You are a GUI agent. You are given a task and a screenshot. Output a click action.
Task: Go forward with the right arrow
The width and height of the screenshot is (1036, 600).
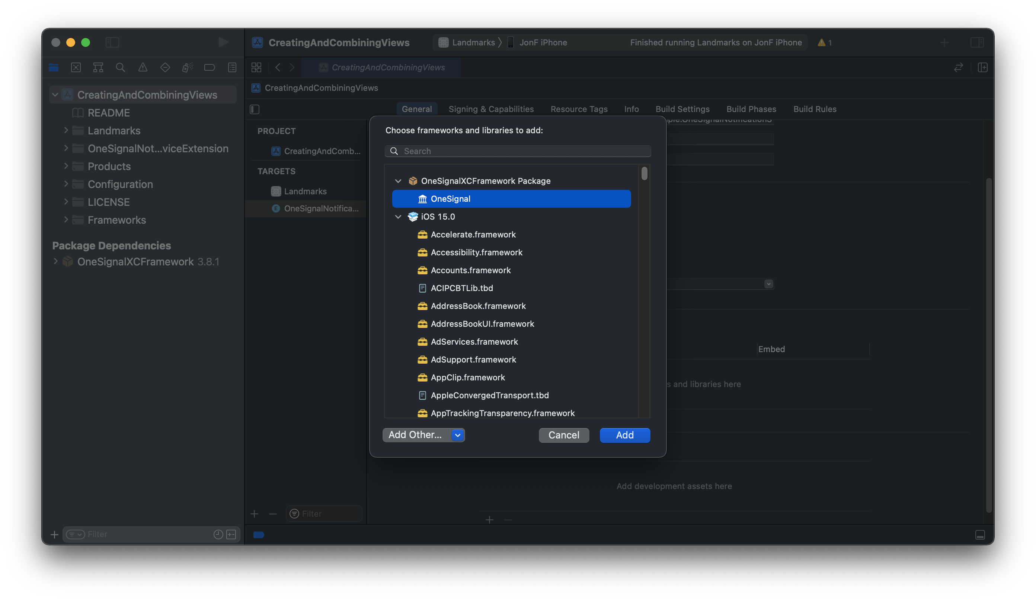coord(292,67)
